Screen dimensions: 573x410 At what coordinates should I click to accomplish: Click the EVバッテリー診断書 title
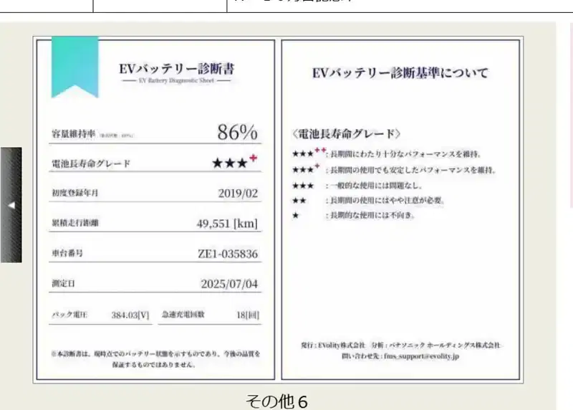176,68
